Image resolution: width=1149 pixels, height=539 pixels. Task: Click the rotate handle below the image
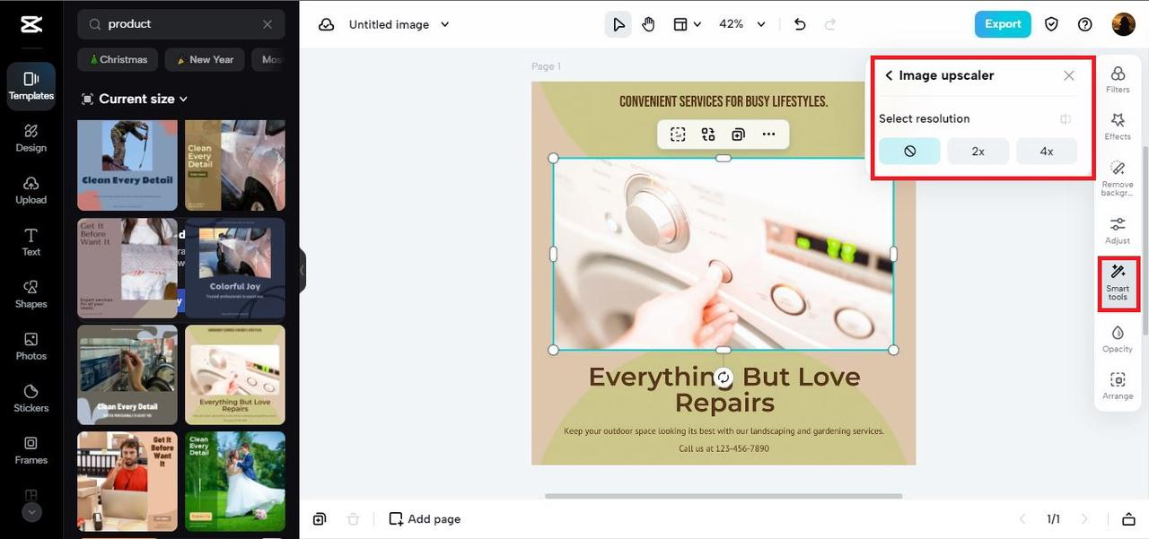coord(724,378)
